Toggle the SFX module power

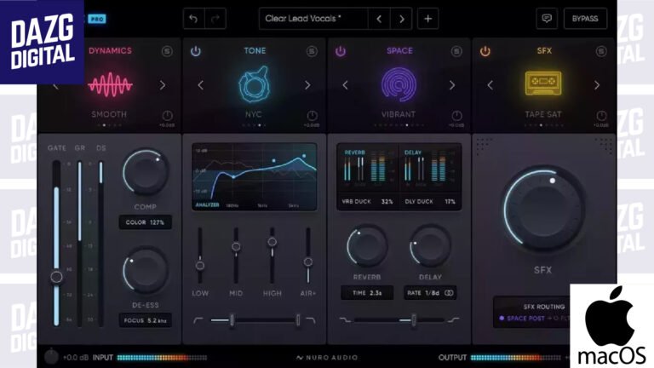pyautogui.click(x=485, y=51)
